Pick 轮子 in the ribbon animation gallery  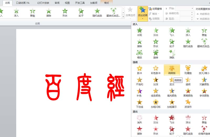click(x=81, y=13)
